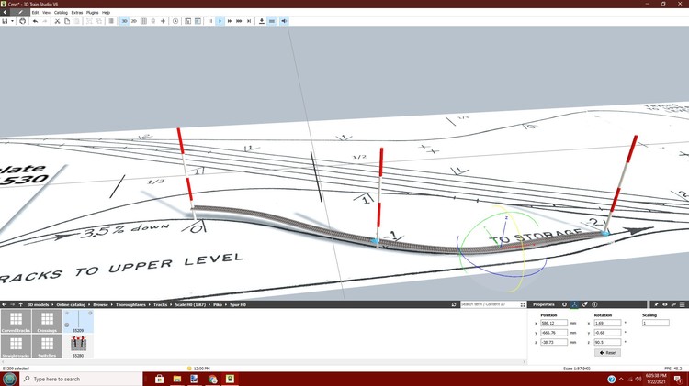
Task: Select the hand pan tool
Action: (x=22, y=20)
